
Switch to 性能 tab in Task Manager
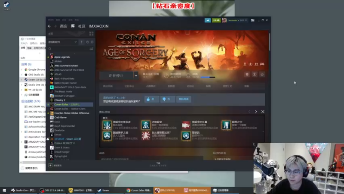pyautogui.click(x=29, y=48)
